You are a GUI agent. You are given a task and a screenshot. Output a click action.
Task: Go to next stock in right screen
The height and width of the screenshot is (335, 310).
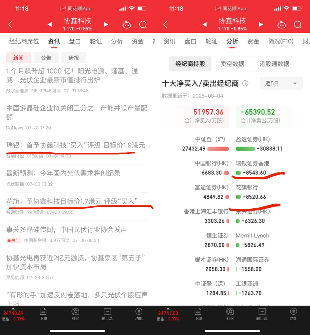(261, 24)
